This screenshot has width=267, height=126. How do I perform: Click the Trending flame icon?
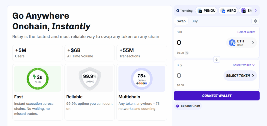(178, 11)
